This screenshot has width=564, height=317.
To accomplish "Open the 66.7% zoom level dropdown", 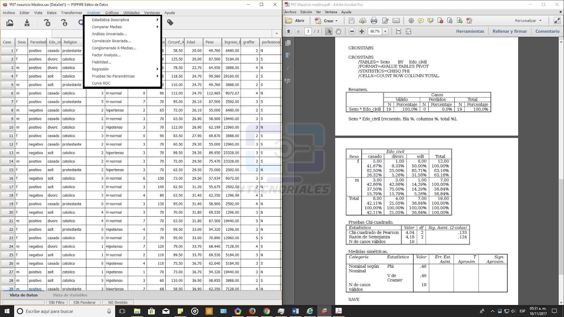I will (x=385, y=31).
